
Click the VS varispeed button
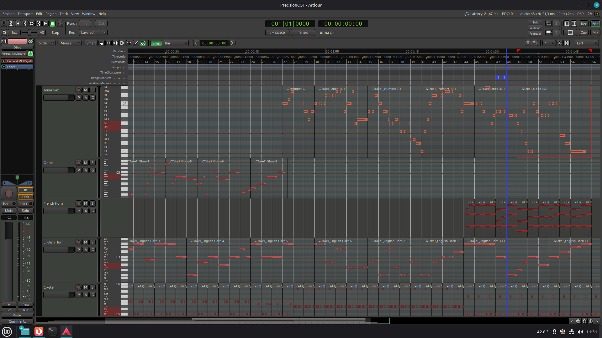[x=42, y=33]
